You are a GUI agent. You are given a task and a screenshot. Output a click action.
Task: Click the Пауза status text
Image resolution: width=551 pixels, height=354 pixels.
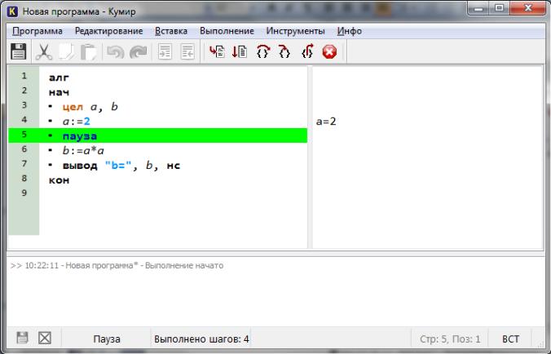click(107, 339)
